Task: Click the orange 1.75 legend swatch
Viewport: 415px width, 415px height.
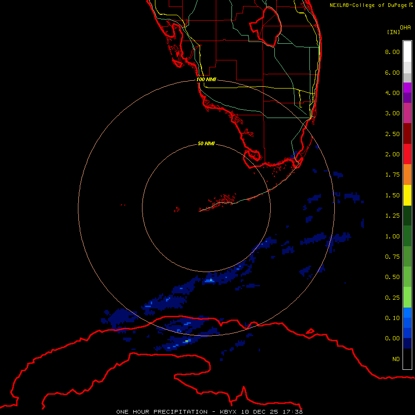Action: coord(407,174)
